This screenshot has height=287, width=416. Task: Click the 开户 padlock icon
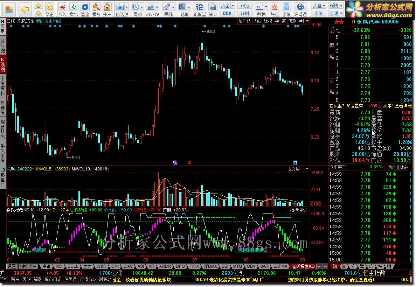tap(107, 9)
